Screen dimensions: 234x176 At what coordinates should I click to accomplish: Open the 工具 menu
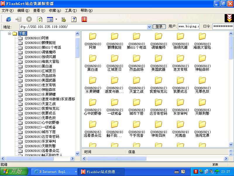point(71,10)
